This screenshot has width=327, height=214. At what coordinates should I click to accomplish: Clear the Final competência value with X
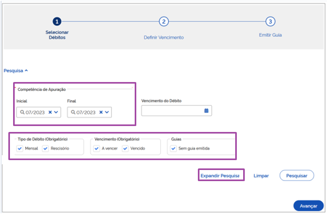[101, 112]
